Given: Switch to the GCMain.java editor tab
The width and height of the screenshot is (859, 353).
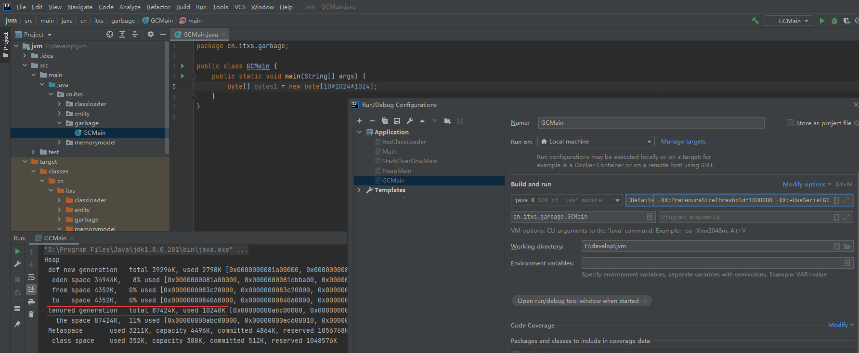Looking at the screenshot, I should point(200,34).
